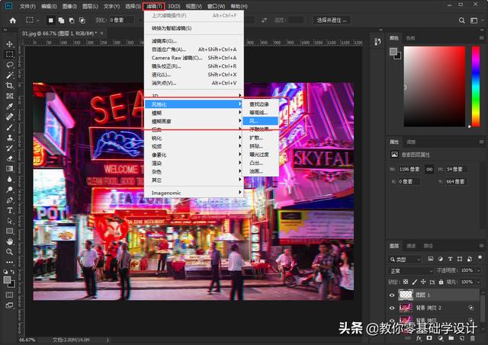Click the foreground color swatch in toolbox

tap(7, 280)
